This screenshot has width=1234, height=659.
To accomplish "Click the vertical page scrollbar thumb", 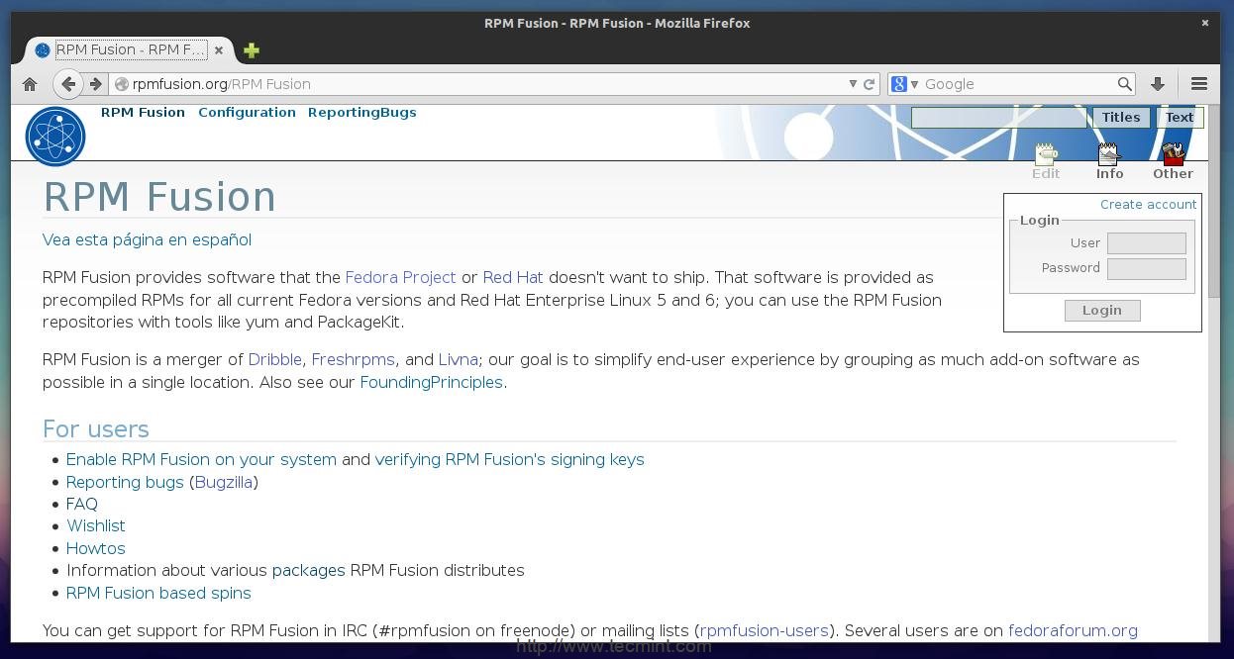I will pos(1214,202).
